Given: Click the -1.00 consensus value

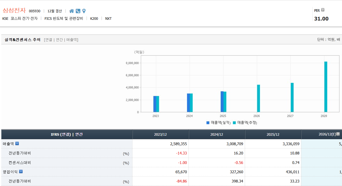Looking at the screenshot, I should pos(182,163).
